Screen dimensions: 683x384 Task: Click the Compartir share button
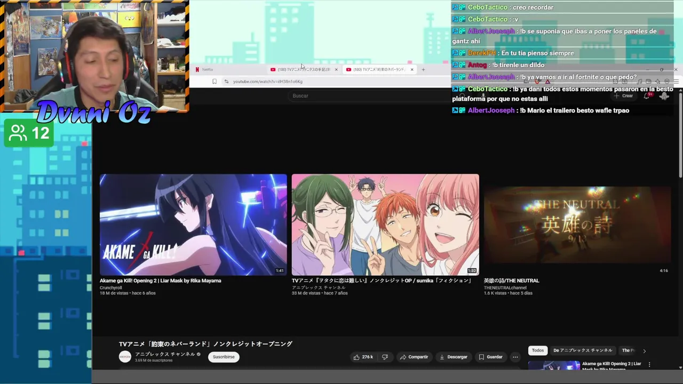(414, 357)
